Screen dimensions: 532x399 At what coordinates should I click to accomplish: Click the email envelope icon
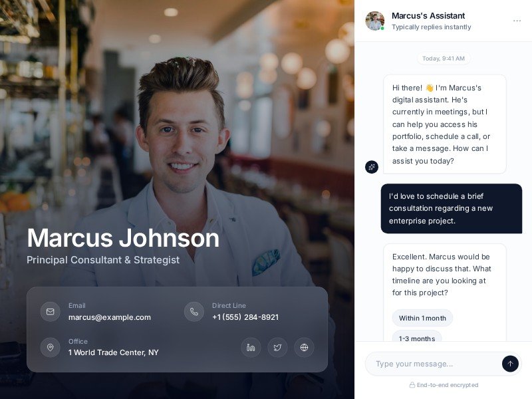tap(51, 311)
